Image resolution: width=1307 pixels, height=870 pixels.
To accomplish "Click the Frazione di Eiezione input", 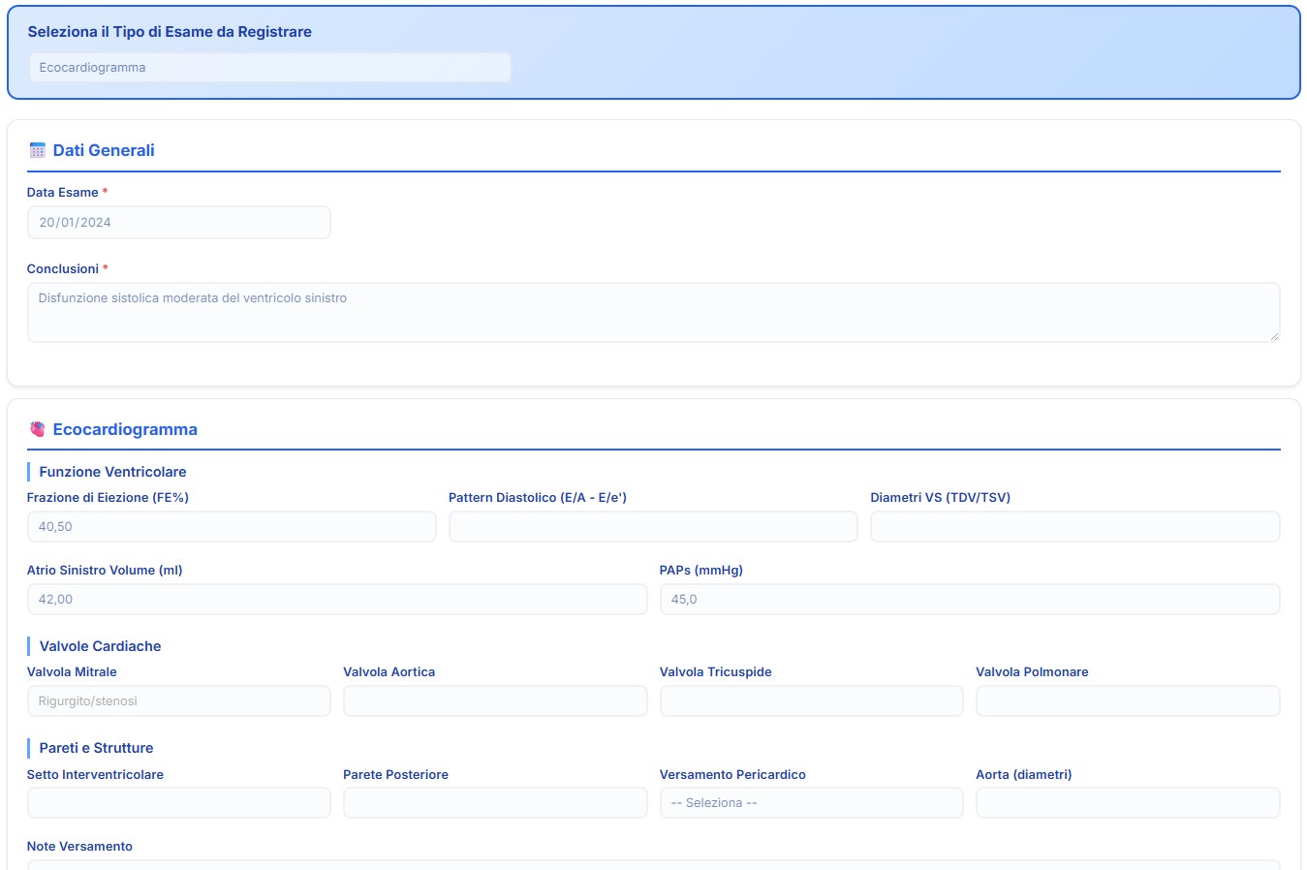I will 232,527.
